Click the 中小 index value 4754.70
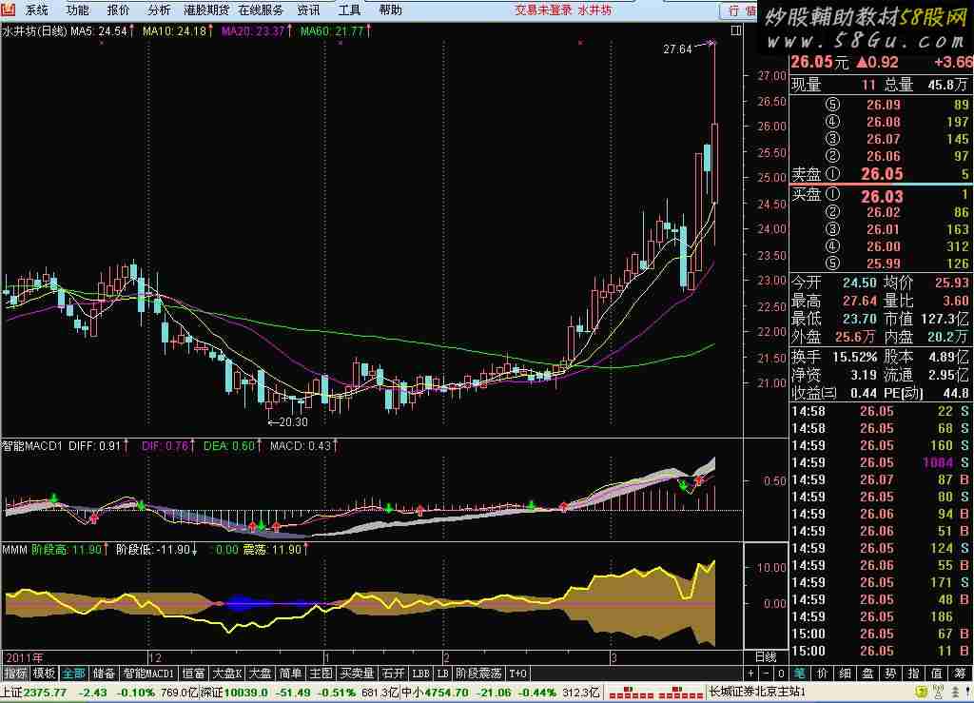This screenshot has height=703, width=974. point(448,692)
